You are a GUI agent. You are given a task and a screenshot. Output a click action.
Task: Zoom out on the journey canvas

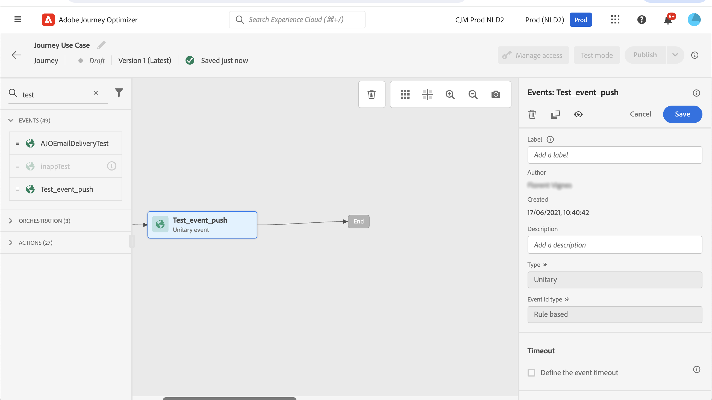(473, 94)
